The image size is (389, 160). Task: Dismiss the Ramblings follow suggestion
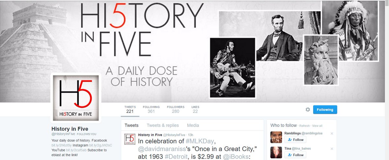coord(332,133)
